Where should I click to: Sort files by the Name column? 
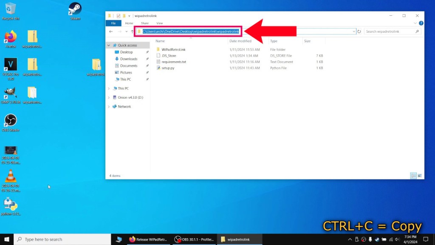(x=159, y=41)
